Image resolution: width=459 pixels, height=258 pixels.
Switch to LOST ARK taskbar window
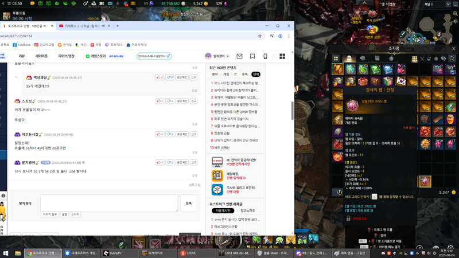(x=235, y=253)
